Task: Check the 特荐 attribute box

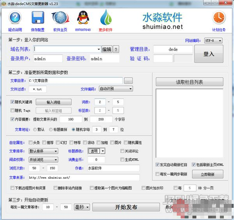Action: (71, 142)
